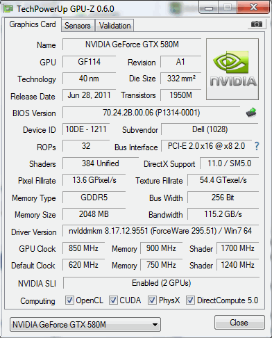Toggle the OpenCL checkbox
Screen dimensions: 272x338
69,300
